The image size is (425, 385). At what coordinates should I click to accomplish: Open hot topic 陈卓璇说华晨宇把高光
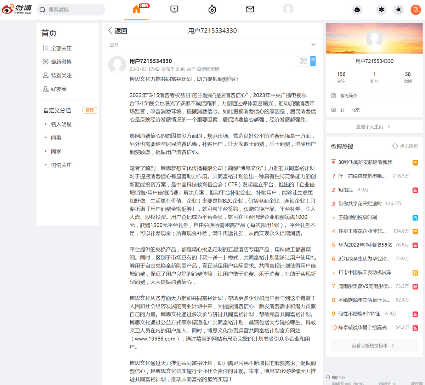point(364,328)
